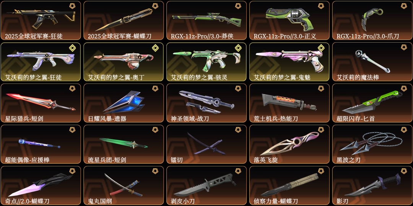Select the 2025全球冠军赛-狂徒 skin card

click(x=41, y=21)
